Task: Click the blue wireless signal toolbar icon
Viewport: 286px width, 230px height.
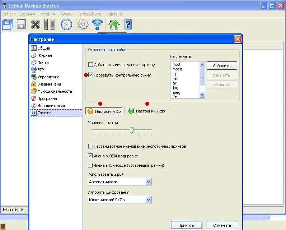Action: (x=97, y=24)
